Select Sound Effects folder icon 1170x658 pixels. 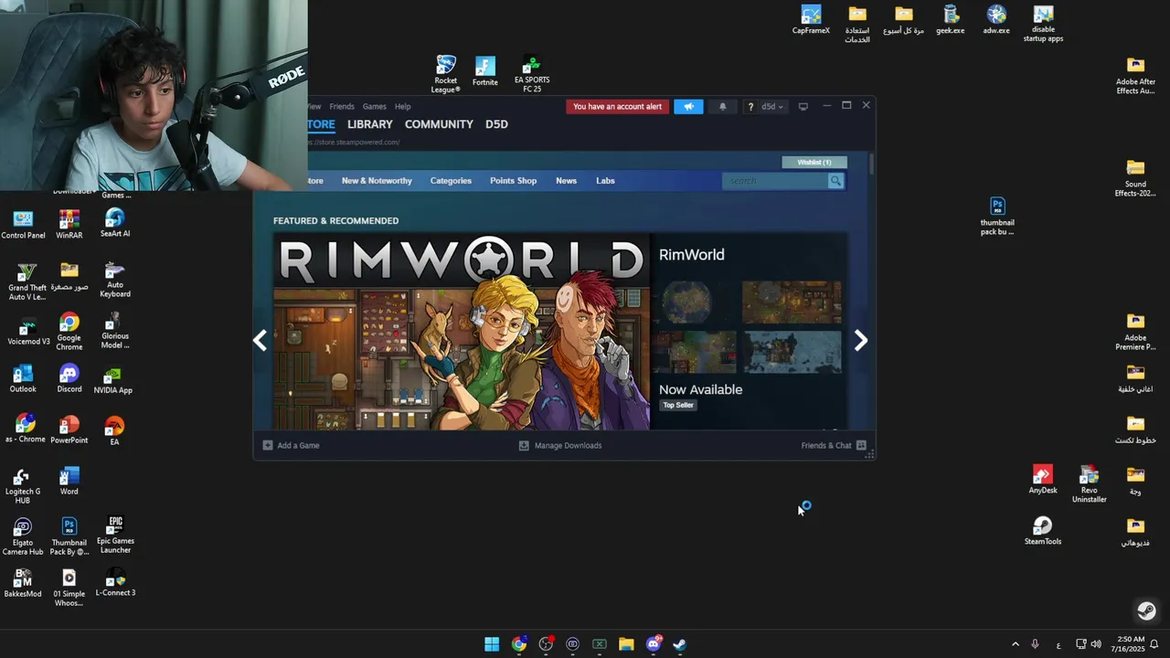[x=1135, y=177]
